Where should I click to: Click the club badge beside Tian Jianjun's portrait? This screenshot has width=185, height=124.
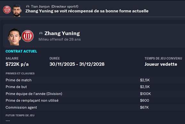tap(7, 10)
